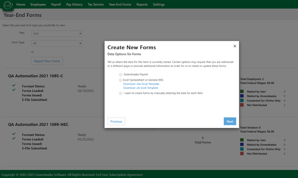Click green checkmark beside 1099-NEC Formset Status
298x178 pixels.
14,134
